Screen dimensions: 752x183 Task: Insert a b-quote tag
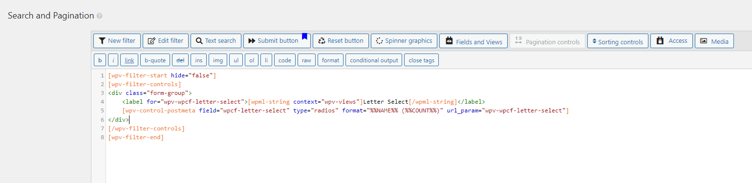(x=155, y=60)
